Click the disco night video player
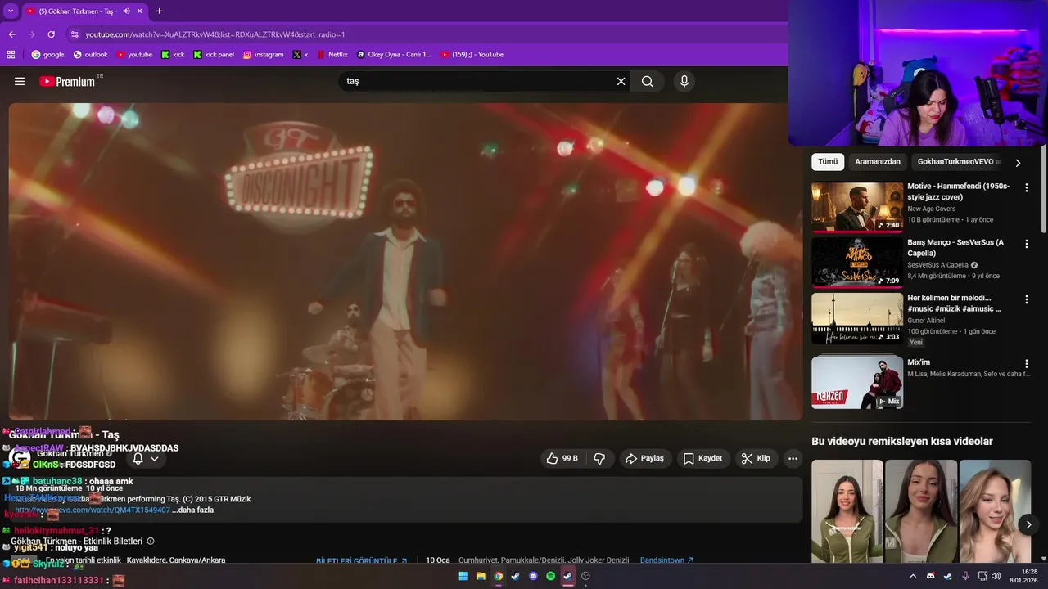This screenshot has height=589, width=1048. pos(405,262)
